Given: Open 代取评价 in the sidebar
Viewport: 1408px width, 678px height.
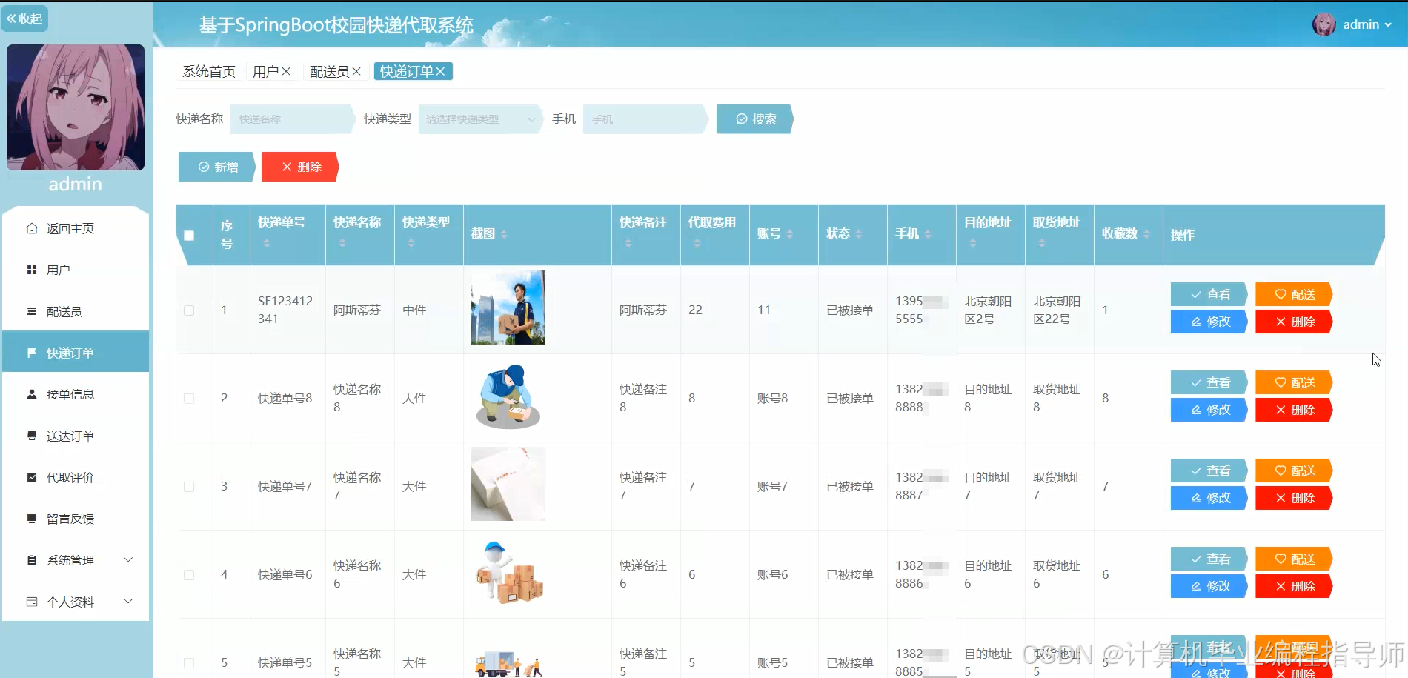Looking at the screenshot, I should [x=71, y=476].
